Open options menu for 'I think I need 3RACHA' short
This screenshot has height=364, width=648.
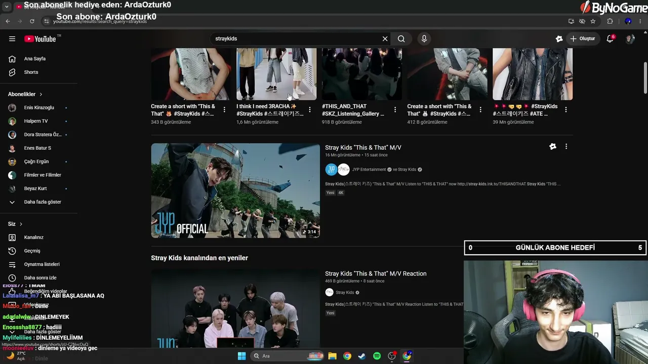point(310,110)
